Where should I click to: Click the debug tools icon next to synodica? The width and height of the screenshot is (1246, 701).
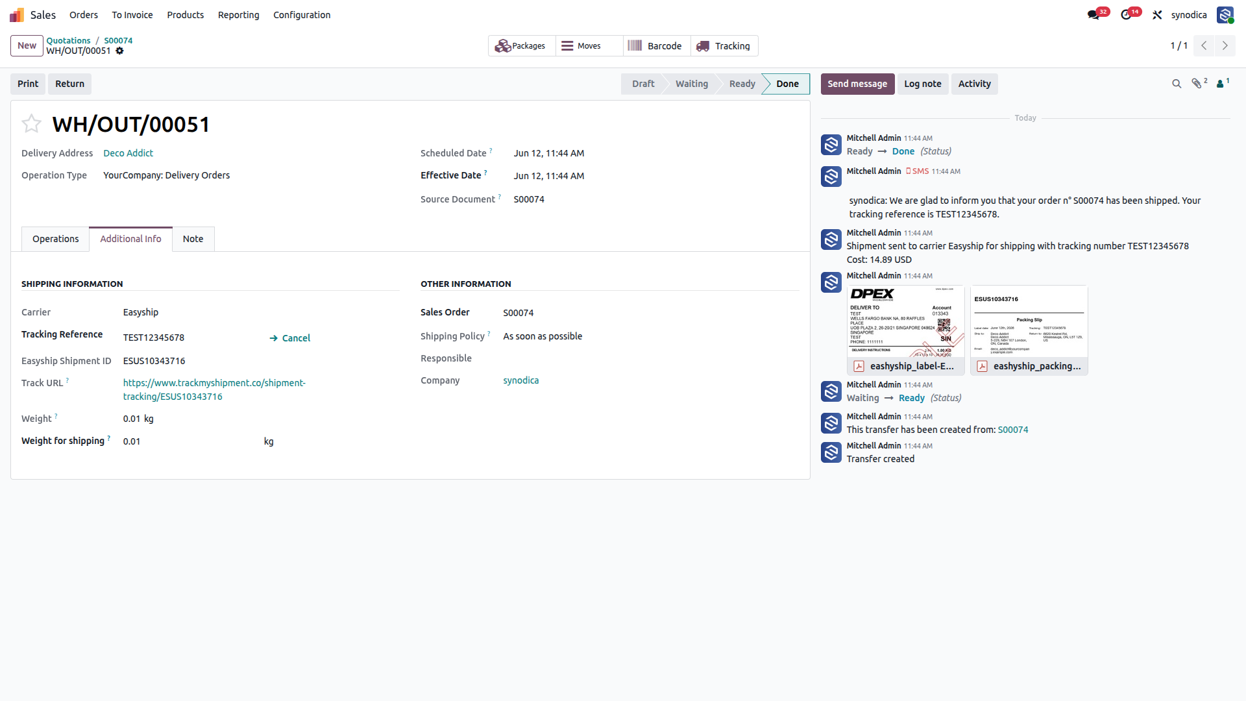click(x=1157, y=15)
